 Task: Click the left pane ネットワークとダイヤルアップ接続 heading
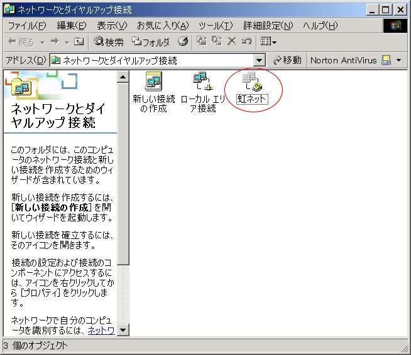58,116
